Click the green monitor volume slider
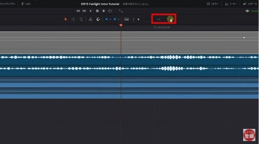Screen dimensions: 259x144 [255, 11]
